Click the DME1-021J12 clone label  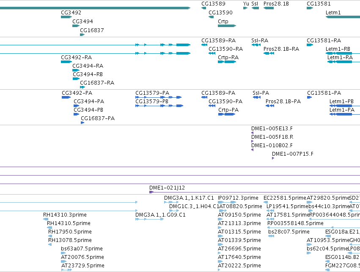click(x=167, y=188)
